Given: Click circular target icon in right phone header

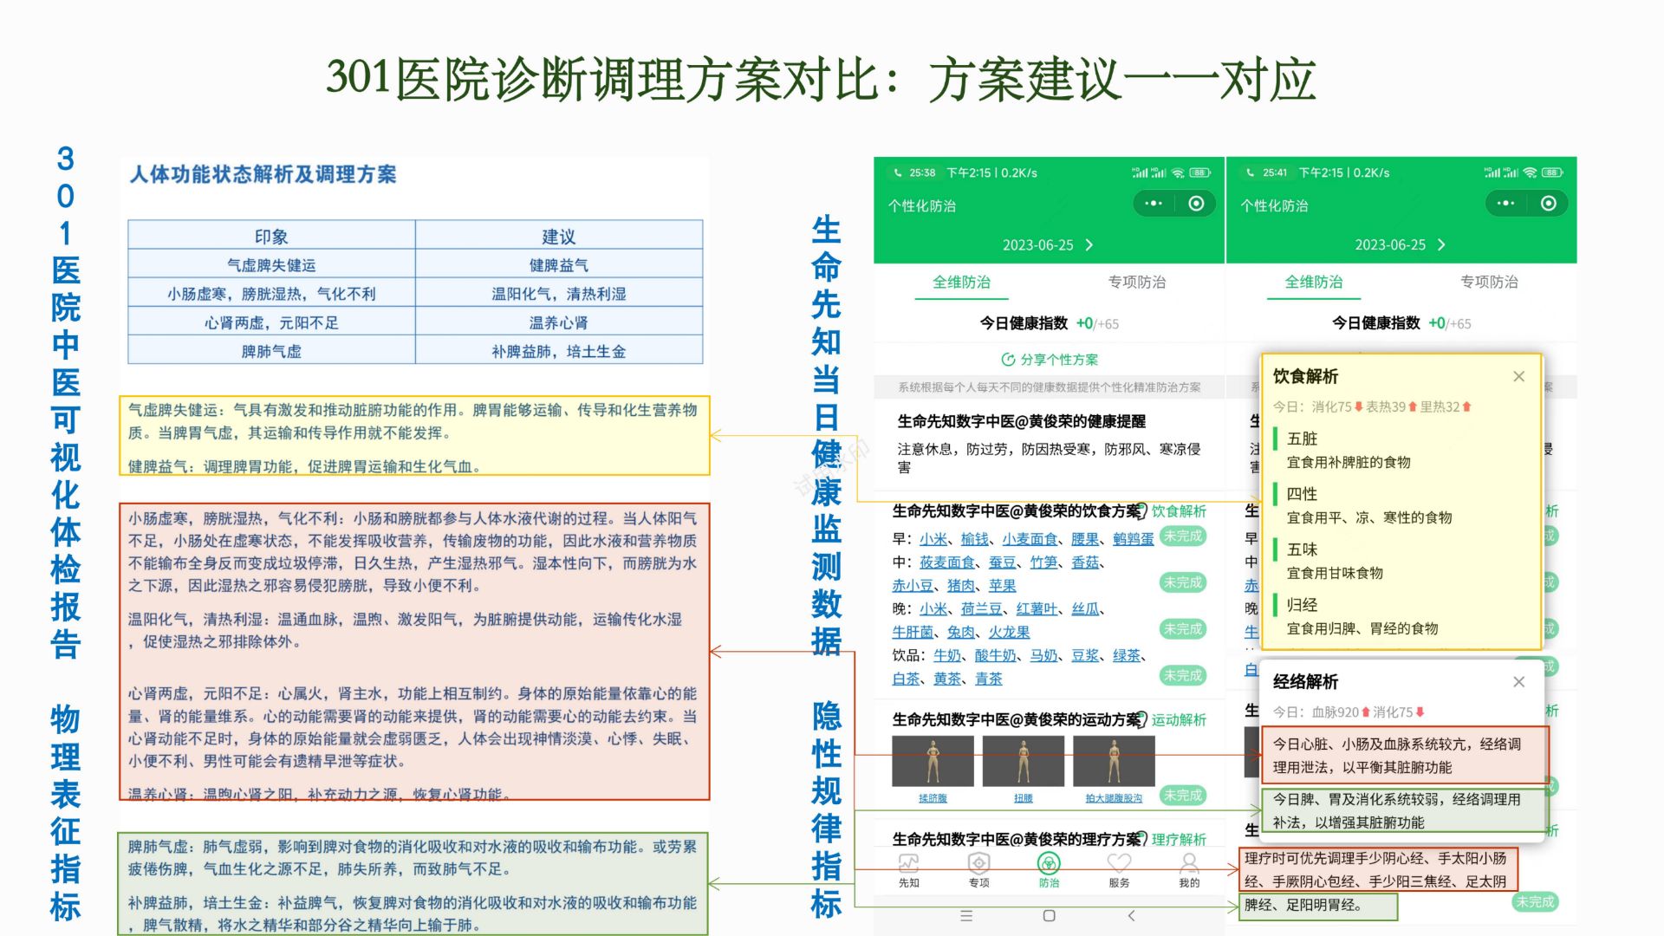Looking at the screenshot, I should click(x=1548, y=204).
